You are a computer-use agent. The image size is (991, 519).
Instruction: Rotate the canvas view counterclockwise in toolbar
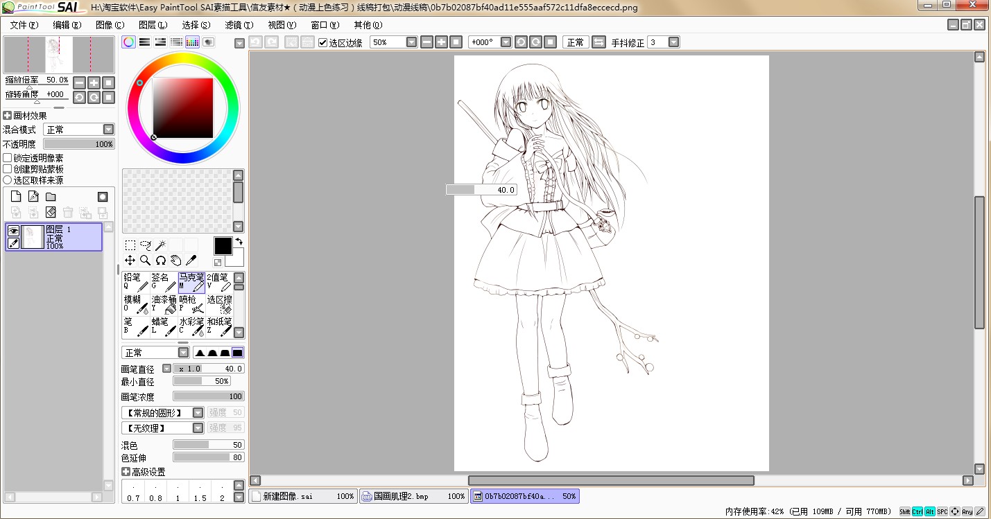[521, 42]
